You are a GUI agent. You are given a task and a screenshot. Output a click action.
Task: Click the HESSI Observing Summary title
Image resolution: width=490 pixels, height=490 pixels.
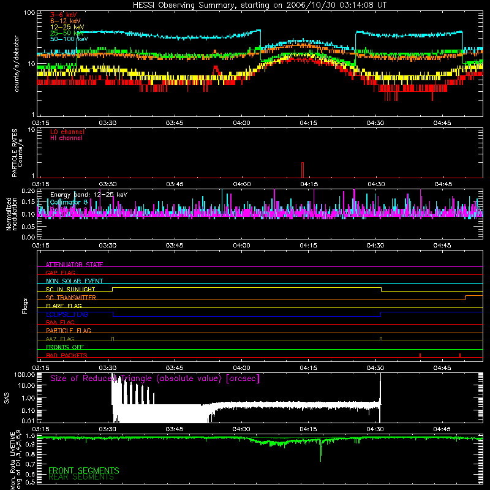260,6
